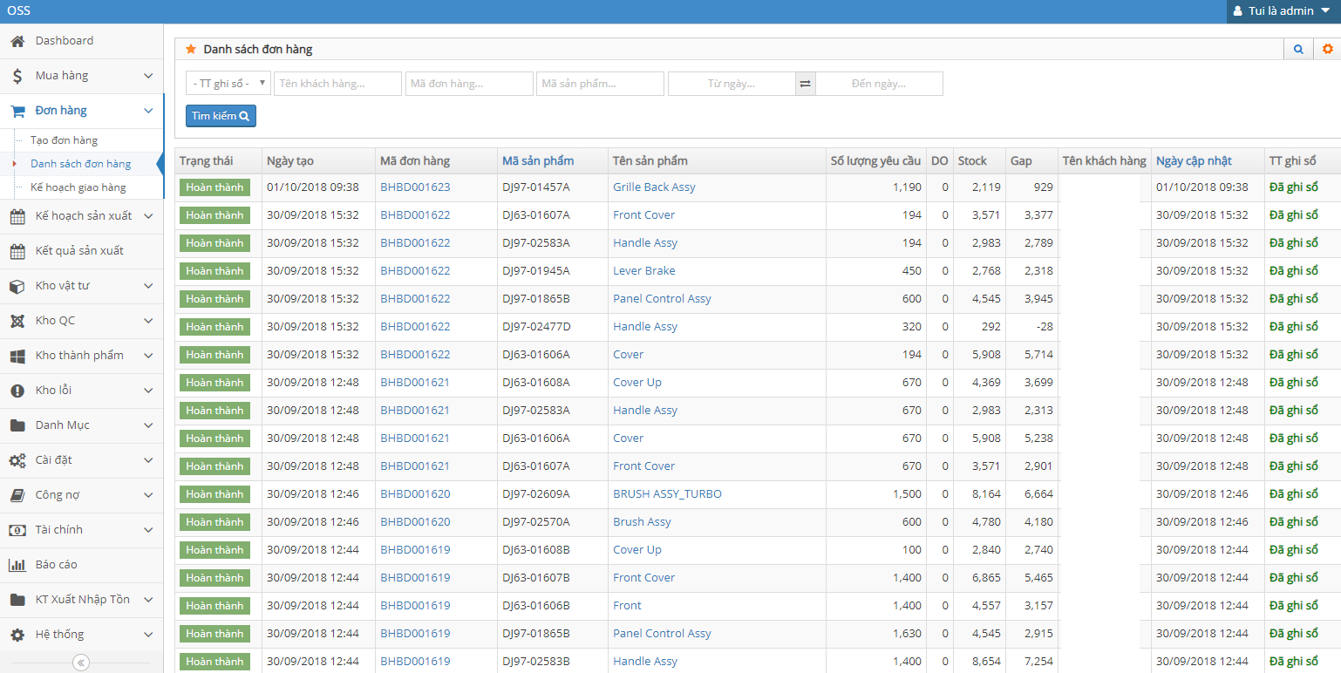Click the product code DJ97-02477D

pyautogui.click(x=536, y=327)
